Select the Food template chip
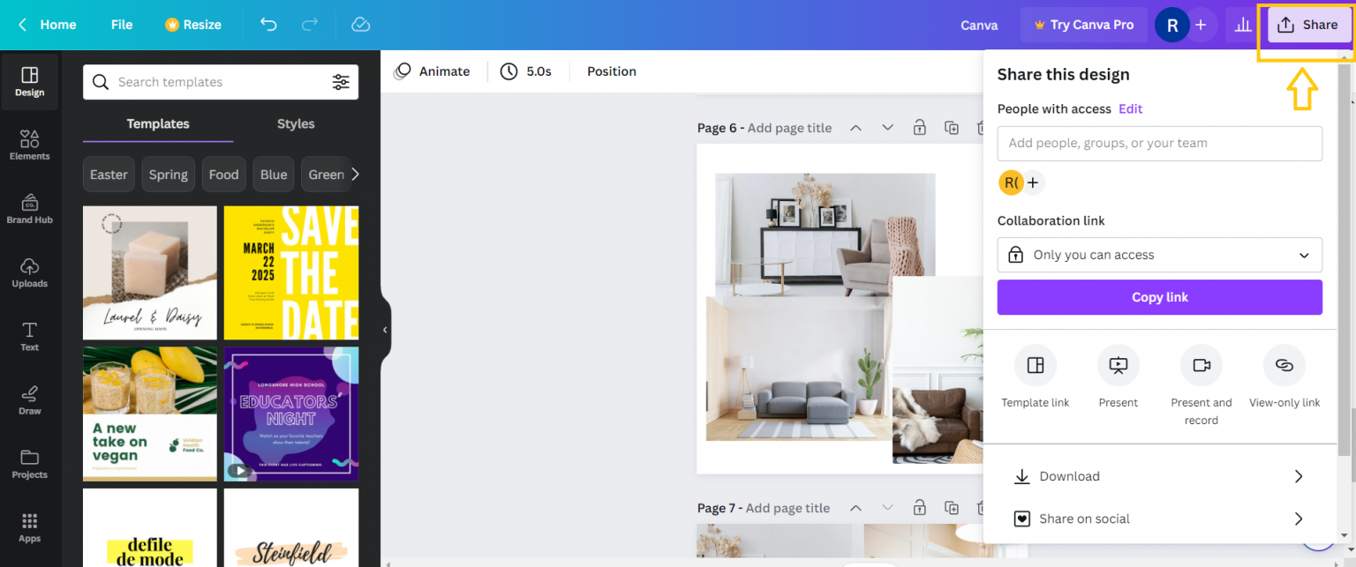The image size is (1356, 567). [x=223, y=175]
